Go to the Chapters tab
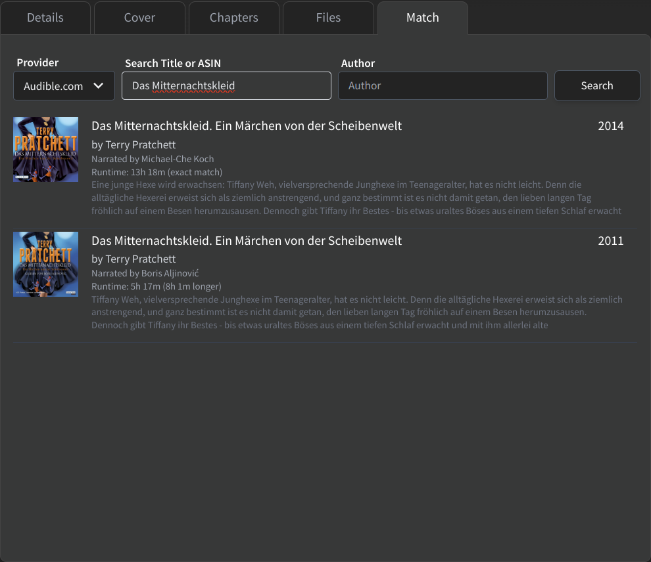This screenshot has width=651, height=562. (233, 18)
